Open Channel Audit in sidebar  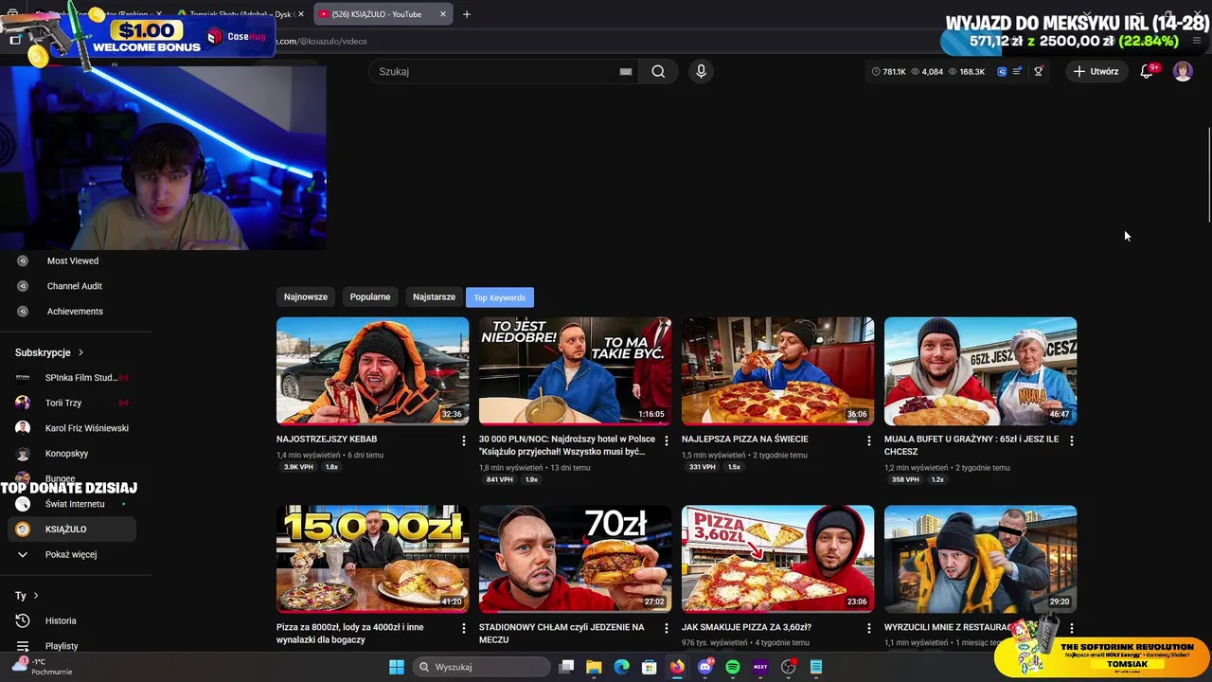pyautogui.click(x=72, y=286)
